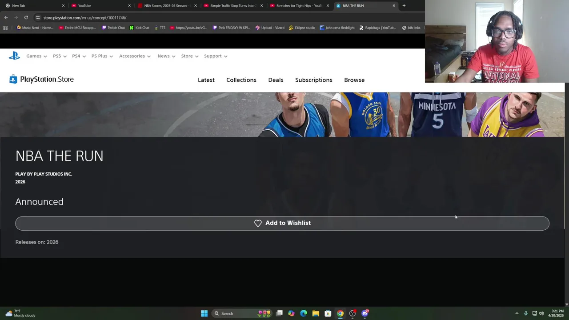Expand the Games dropdown menu
This screenshot has width=569, height=320.
point(36,56)
